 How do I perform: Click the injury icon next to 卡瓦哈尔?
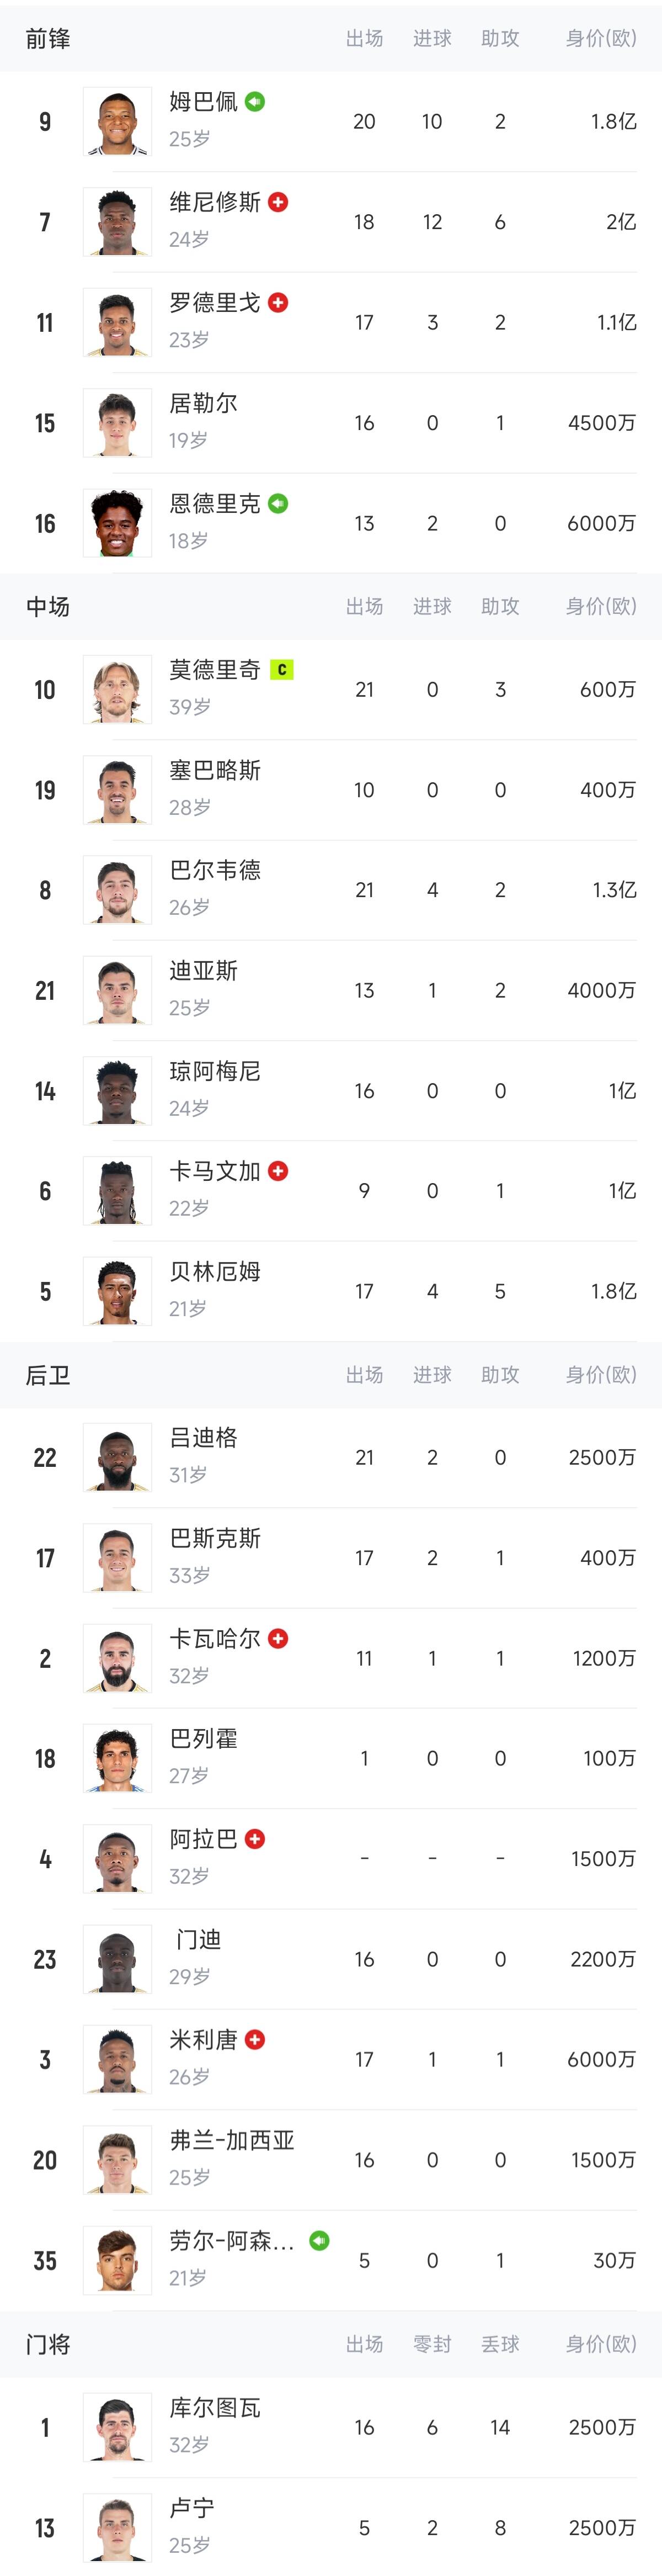[278, 1638]
